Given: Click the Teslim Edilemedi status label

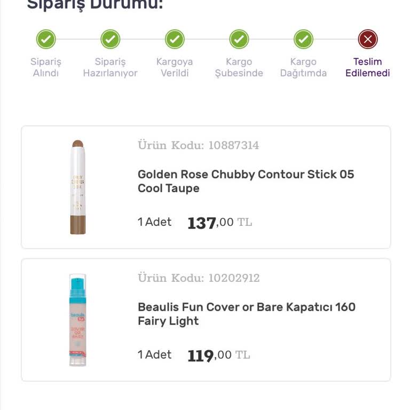Looking at the screenshot, I should 368,67.
